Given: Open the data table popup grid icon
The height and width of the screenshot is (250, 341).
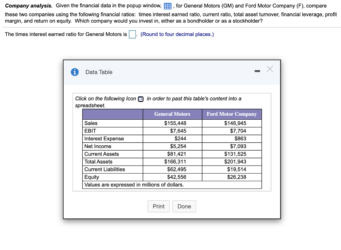Looking at the screenshot, I should tap(168, 6).
